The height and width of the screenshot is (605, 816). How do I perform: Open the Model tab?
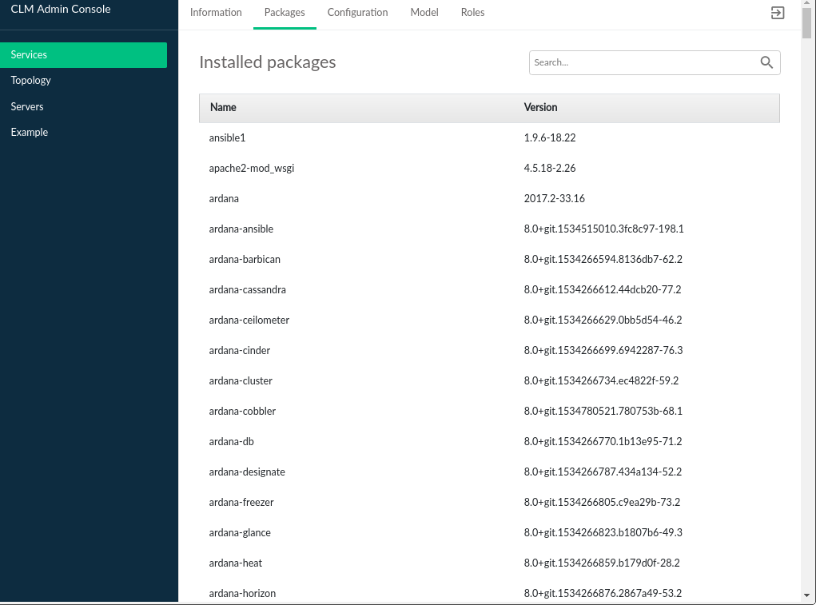pos(424,13)
